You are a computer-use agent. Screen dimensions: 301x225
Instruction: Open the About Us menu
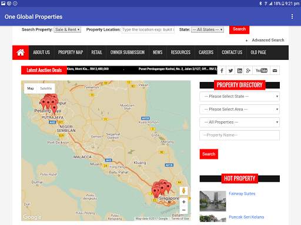(41, 52)
